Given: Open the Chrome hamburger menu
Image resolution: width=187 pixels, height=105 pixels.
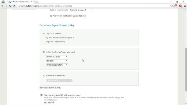Looking at the screenshot, I should tap(185, 6).
